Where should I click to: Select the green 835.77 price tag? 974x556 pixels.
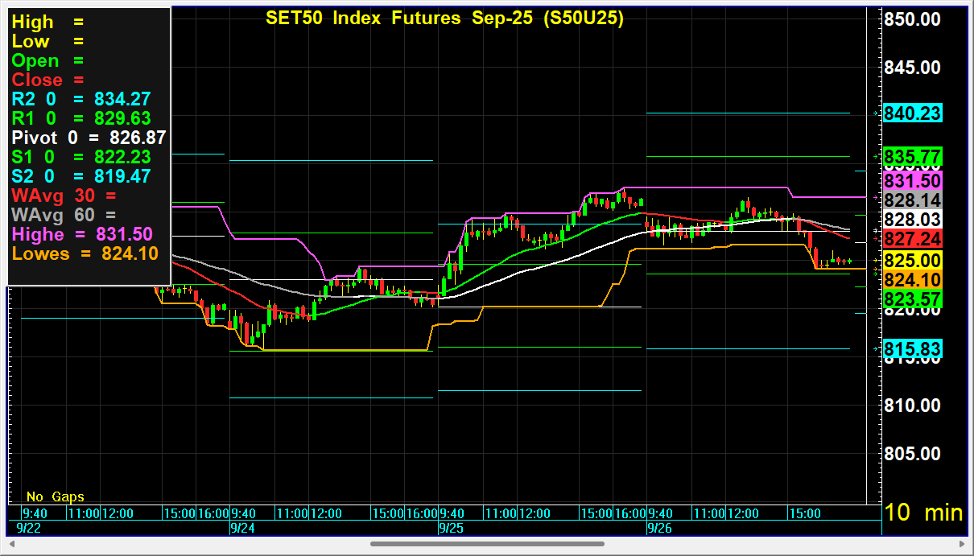click(x=912, y=156)
